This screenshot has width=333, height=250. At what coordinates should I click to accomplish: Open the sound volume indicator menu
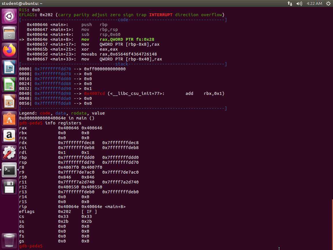pyautogui.click(x=299, y=3)
